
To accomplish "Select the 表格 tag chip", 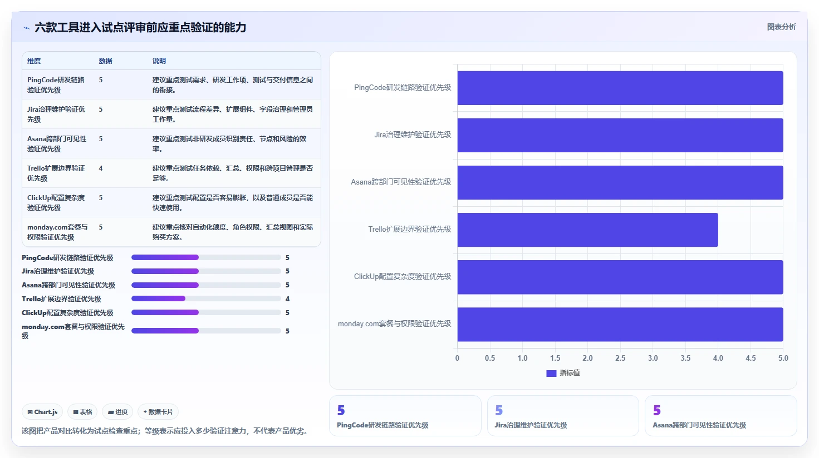I will point(82,412).
